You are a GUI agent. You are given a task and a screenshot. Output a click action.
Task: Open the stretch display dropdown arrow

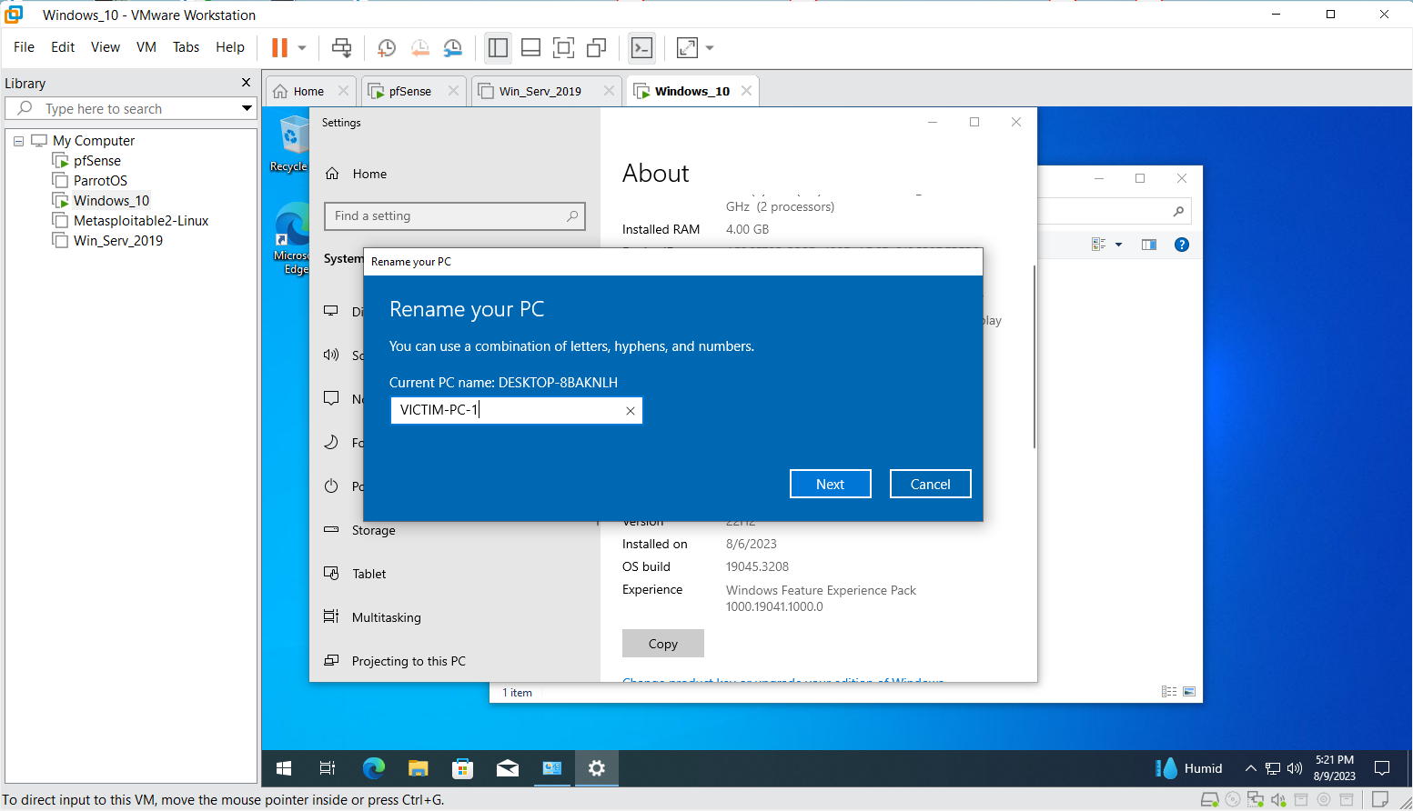(x=710, y=48)
